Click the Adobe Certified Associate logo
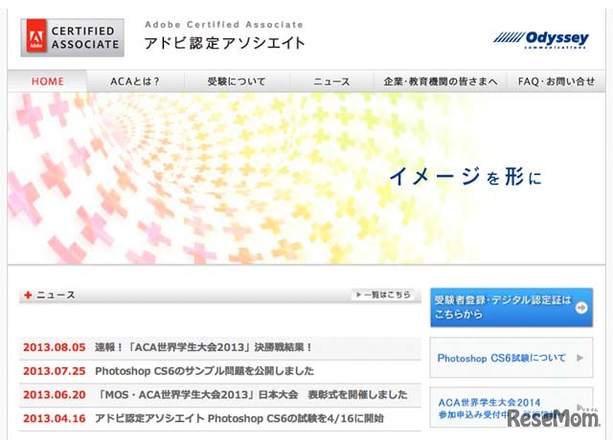Screen dimensions: 613x440 (x=73, y=37)
